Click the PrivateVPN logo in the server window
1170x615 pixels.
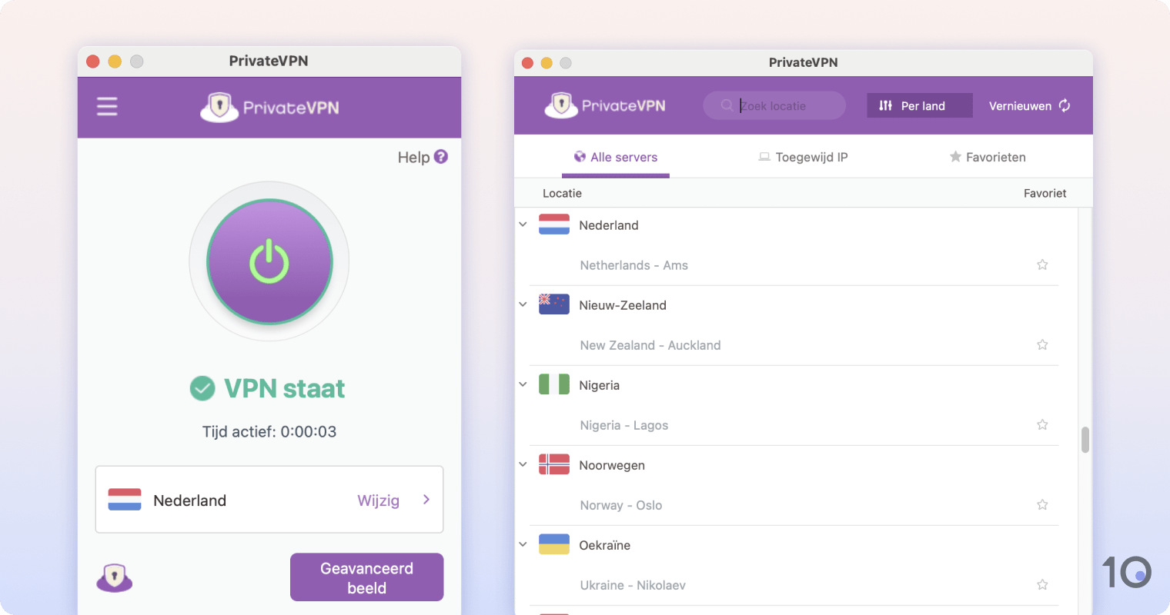click(605, 105)
